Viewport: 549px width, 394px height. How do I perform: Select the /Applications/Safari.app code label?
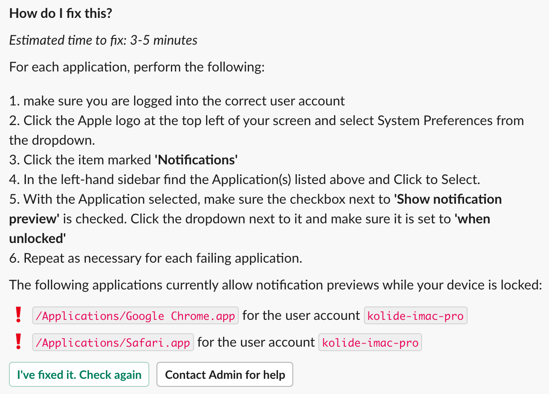click(113, 343)
